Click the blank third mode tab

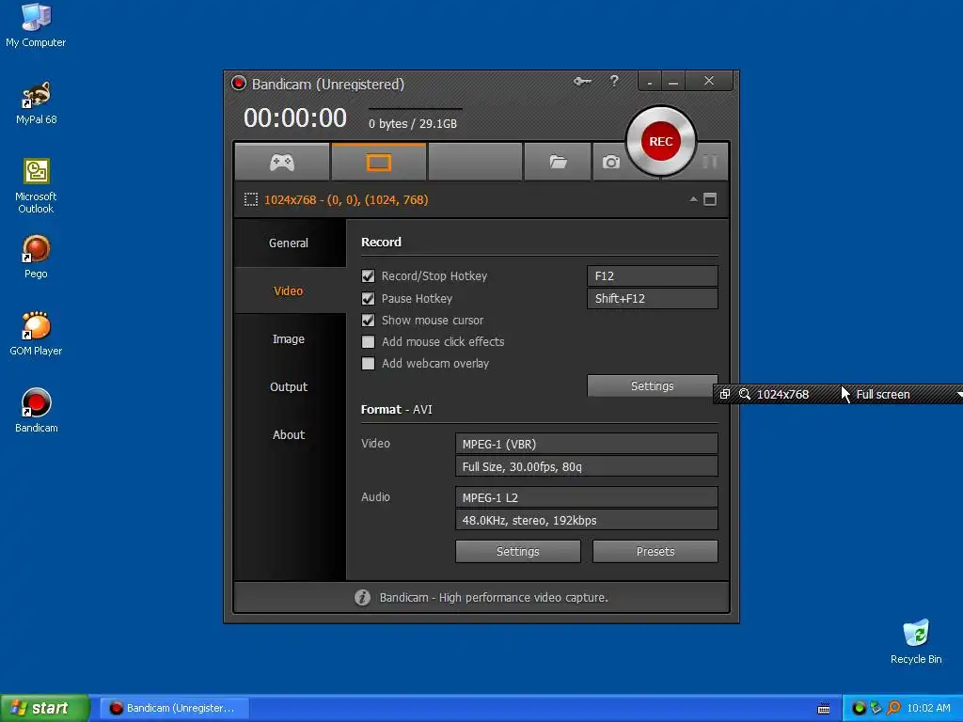475,162
